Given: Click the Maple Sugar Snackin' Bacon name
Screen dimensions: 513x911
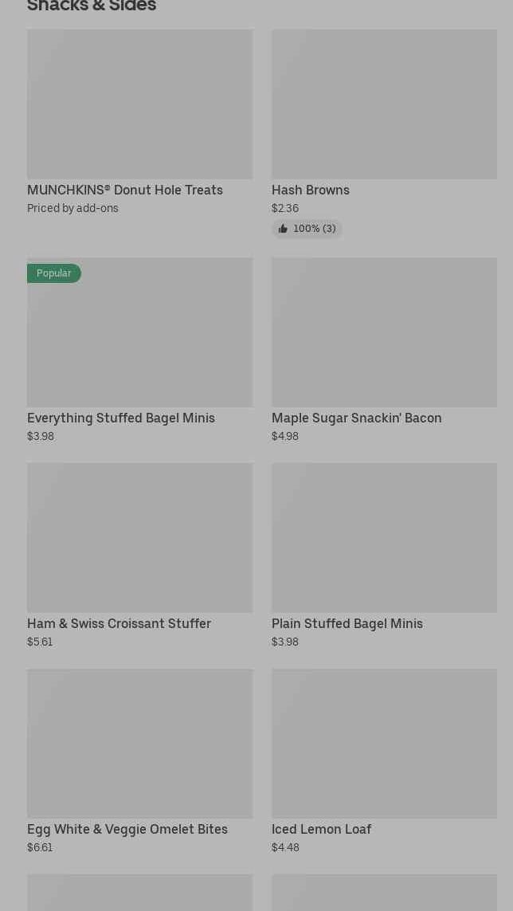Looking at the screenshot, I should click(x=357, y=418).
